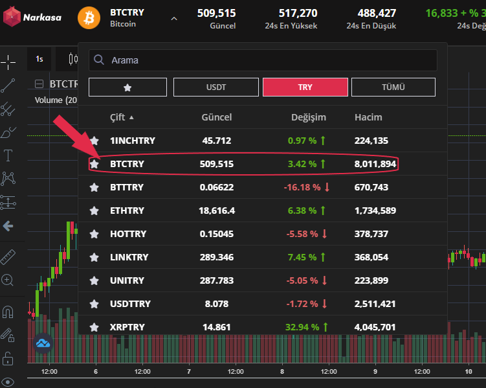
Task: Switch to the TRY tab
Action: [x=305, y=87]
